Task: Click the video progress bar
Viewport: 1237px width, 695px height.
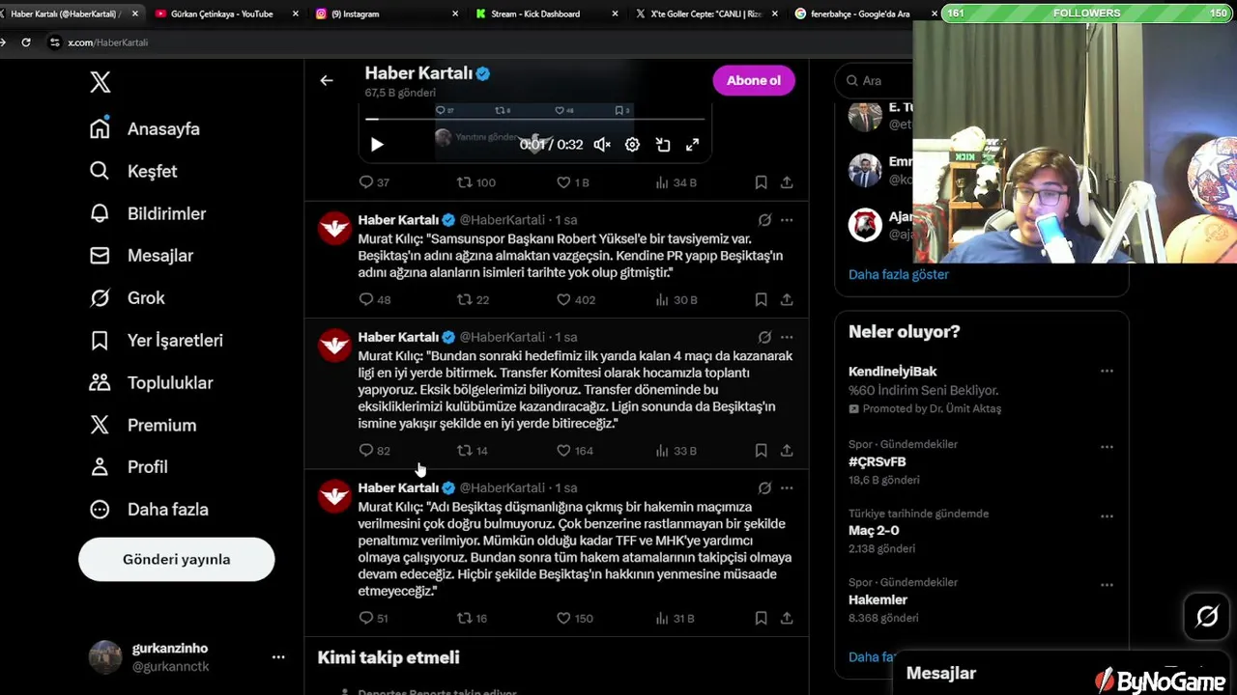Action: pos(534,120)
